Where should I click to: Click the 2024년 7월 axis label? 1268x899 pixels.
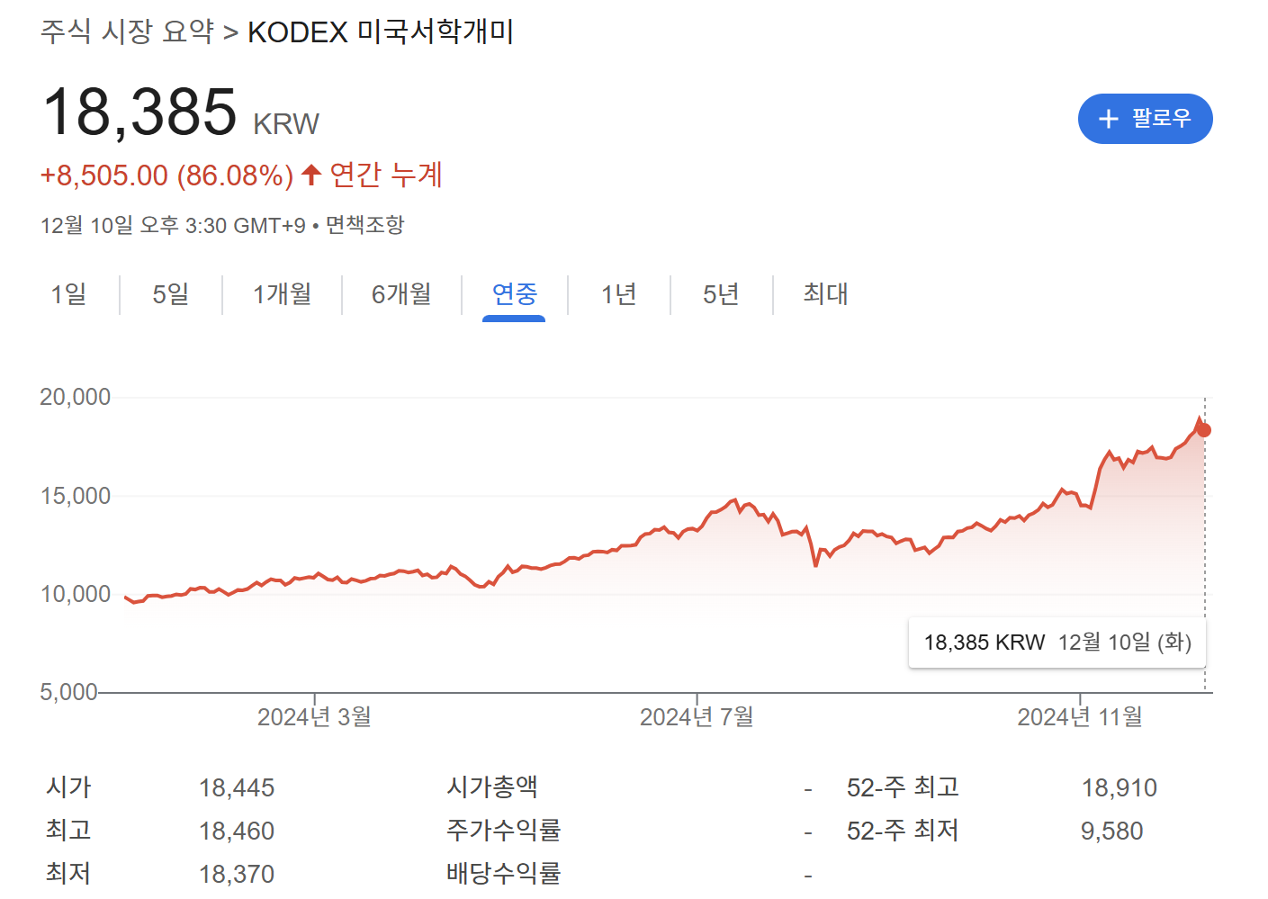697,716
